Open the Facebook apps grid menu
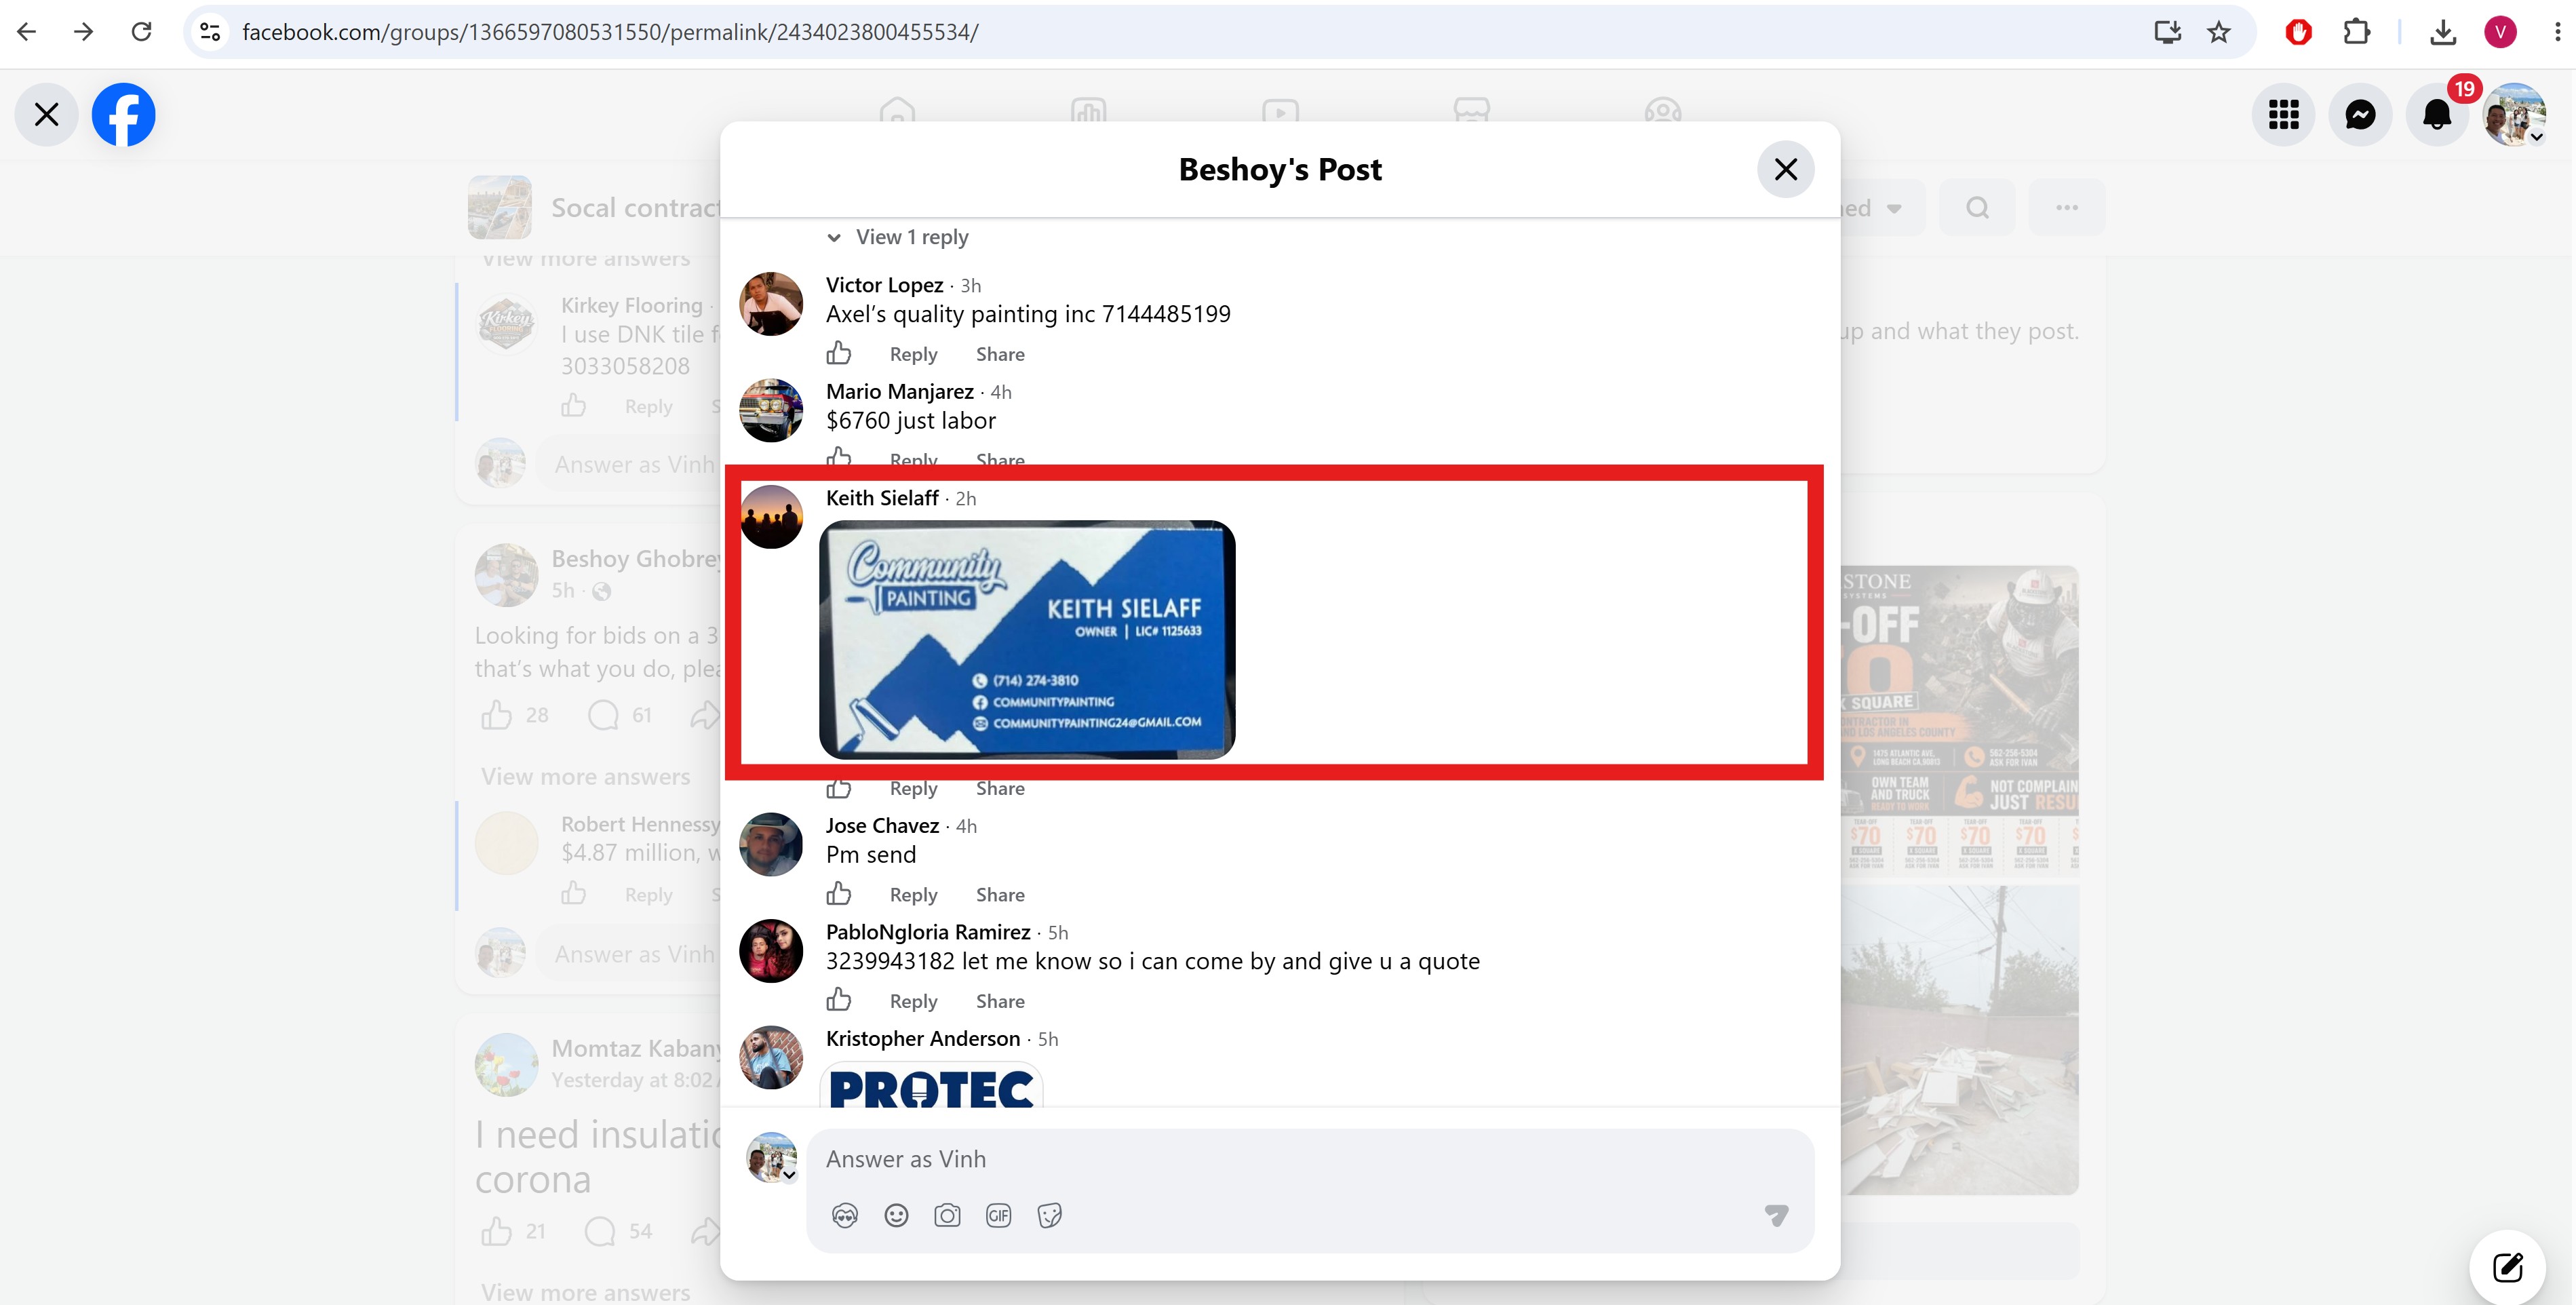 pos(2284,115)
